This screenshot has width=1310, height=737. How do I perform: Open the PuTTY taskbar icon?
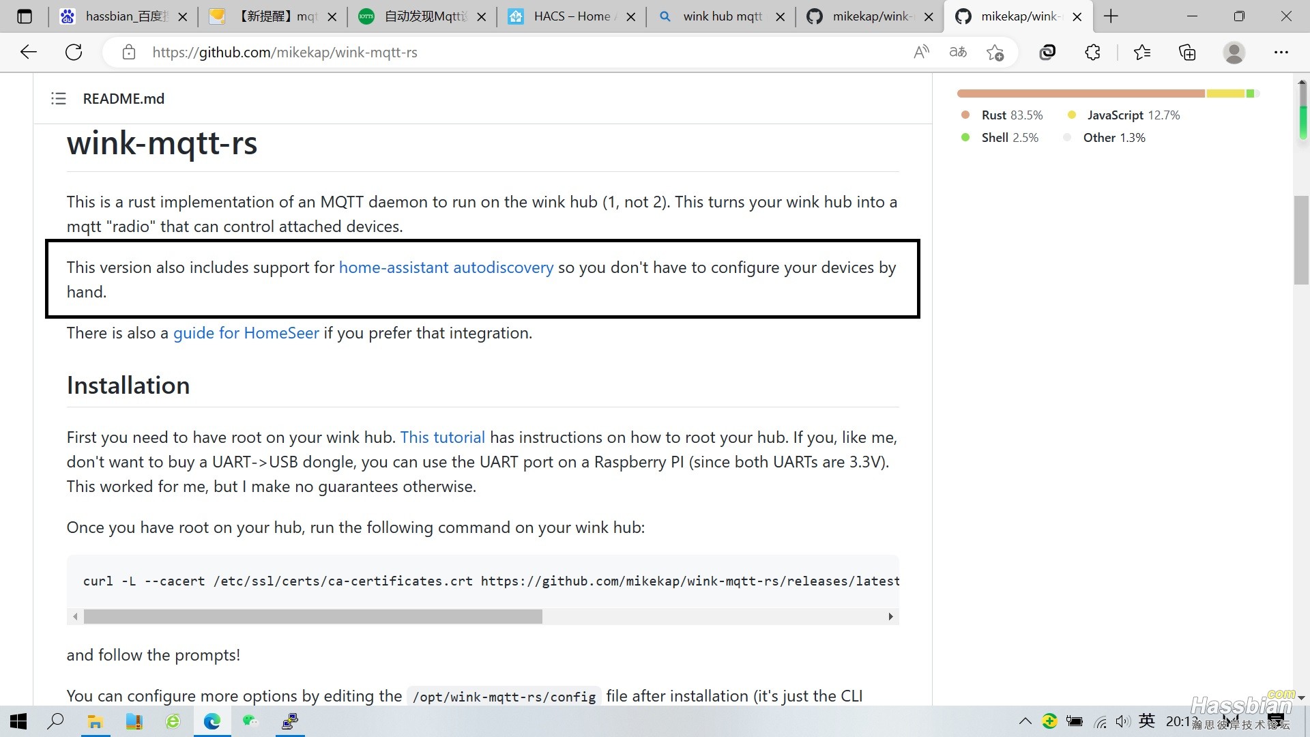tap(290, 721)
